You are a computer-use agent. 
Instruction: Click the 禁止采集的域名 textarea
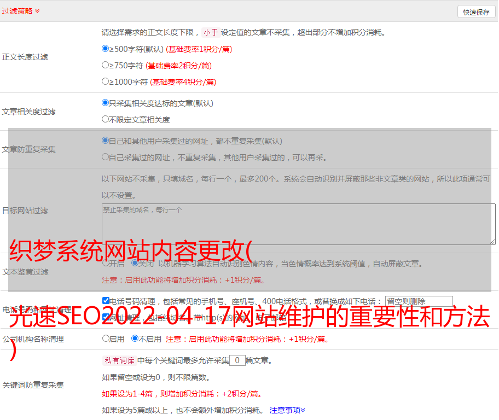click(x=299, y=224)
